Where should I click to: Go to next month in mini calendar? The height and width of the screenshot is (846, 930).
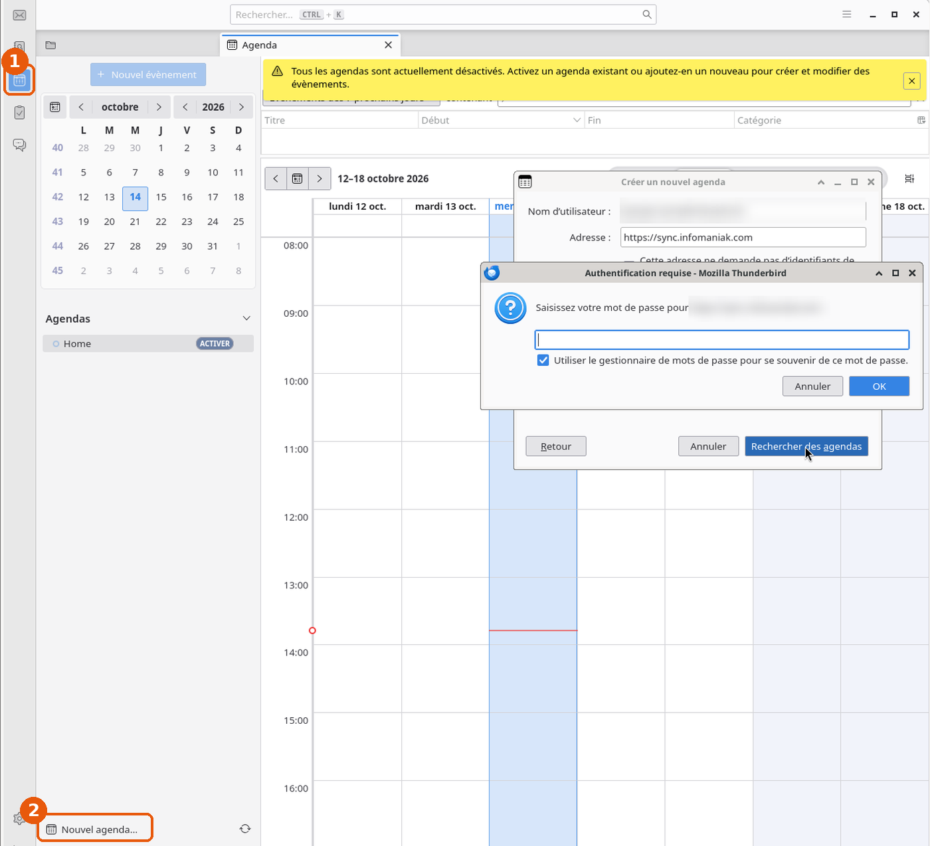(158, 107)
